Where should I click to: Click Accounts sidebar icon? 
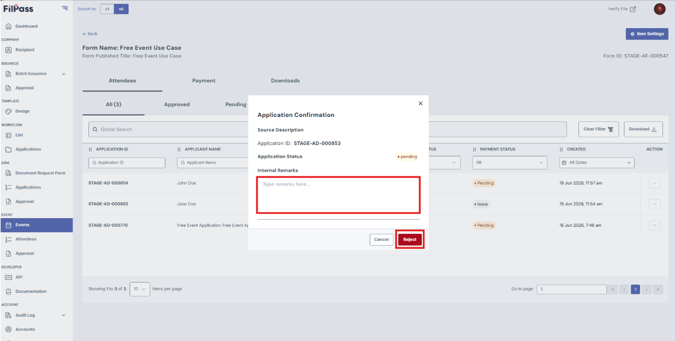(8, 329)
